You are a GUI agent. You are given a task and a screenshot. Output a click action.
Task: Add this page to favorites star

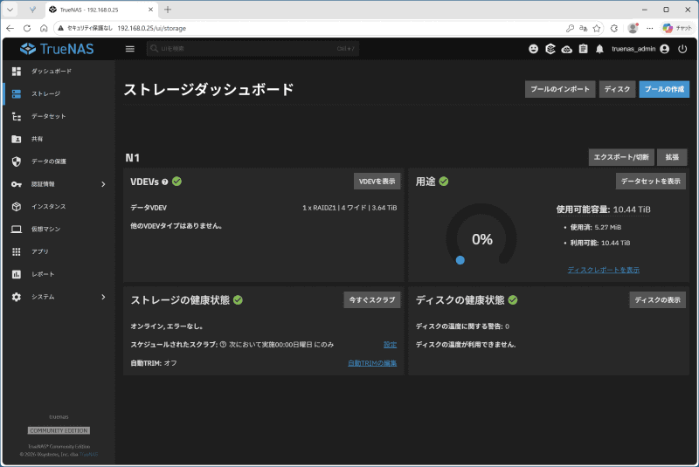pos(597,28)
